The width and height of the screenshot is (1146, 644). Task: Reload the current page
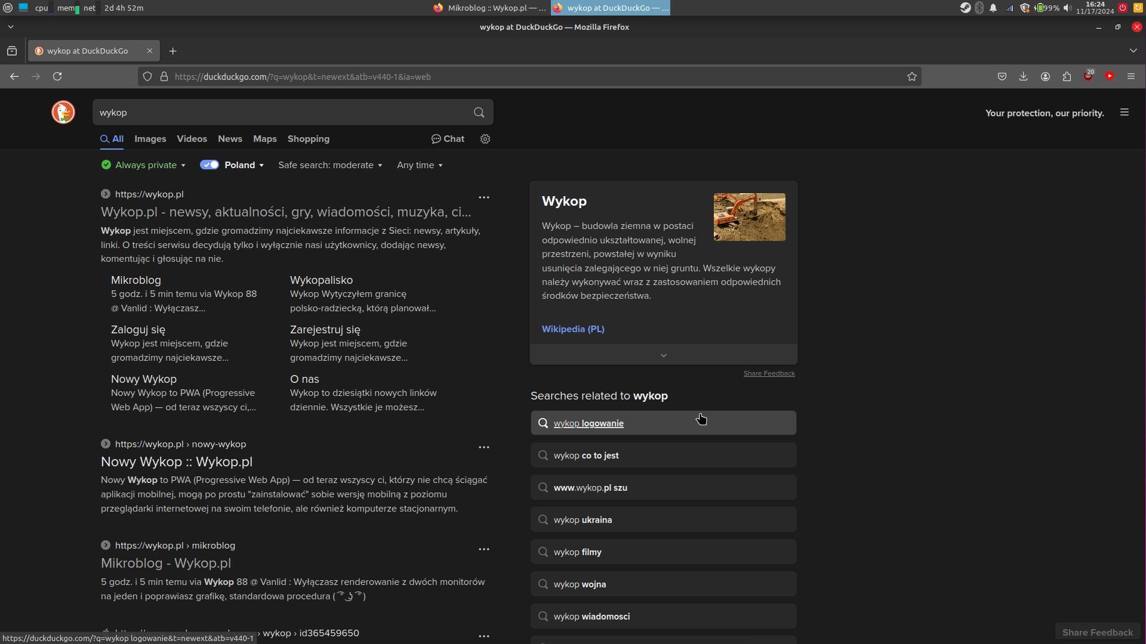click(x=57, y=76)
